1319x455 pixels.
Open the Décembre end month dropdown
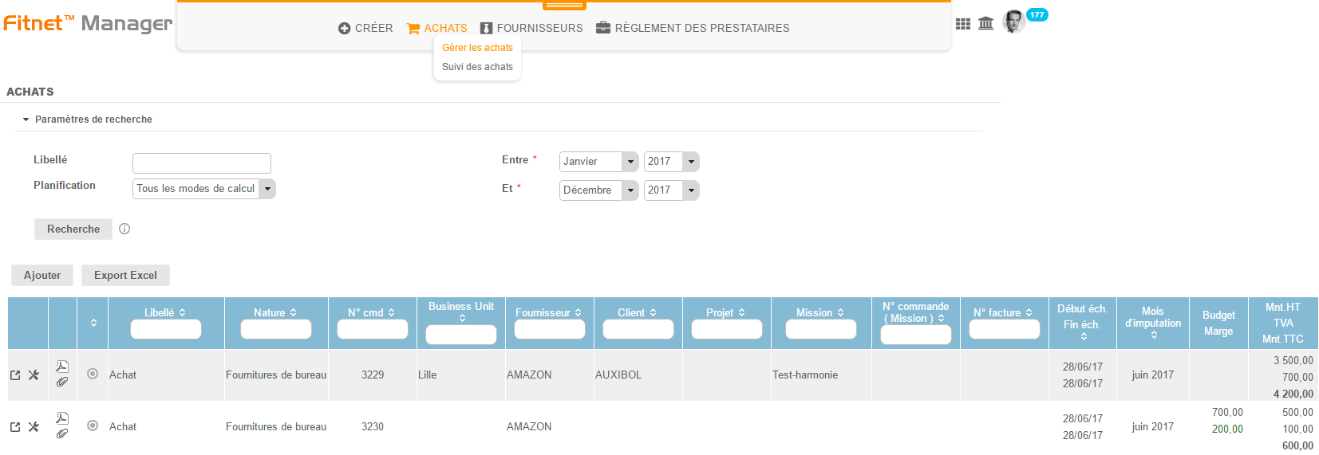[x=598, y=190]
